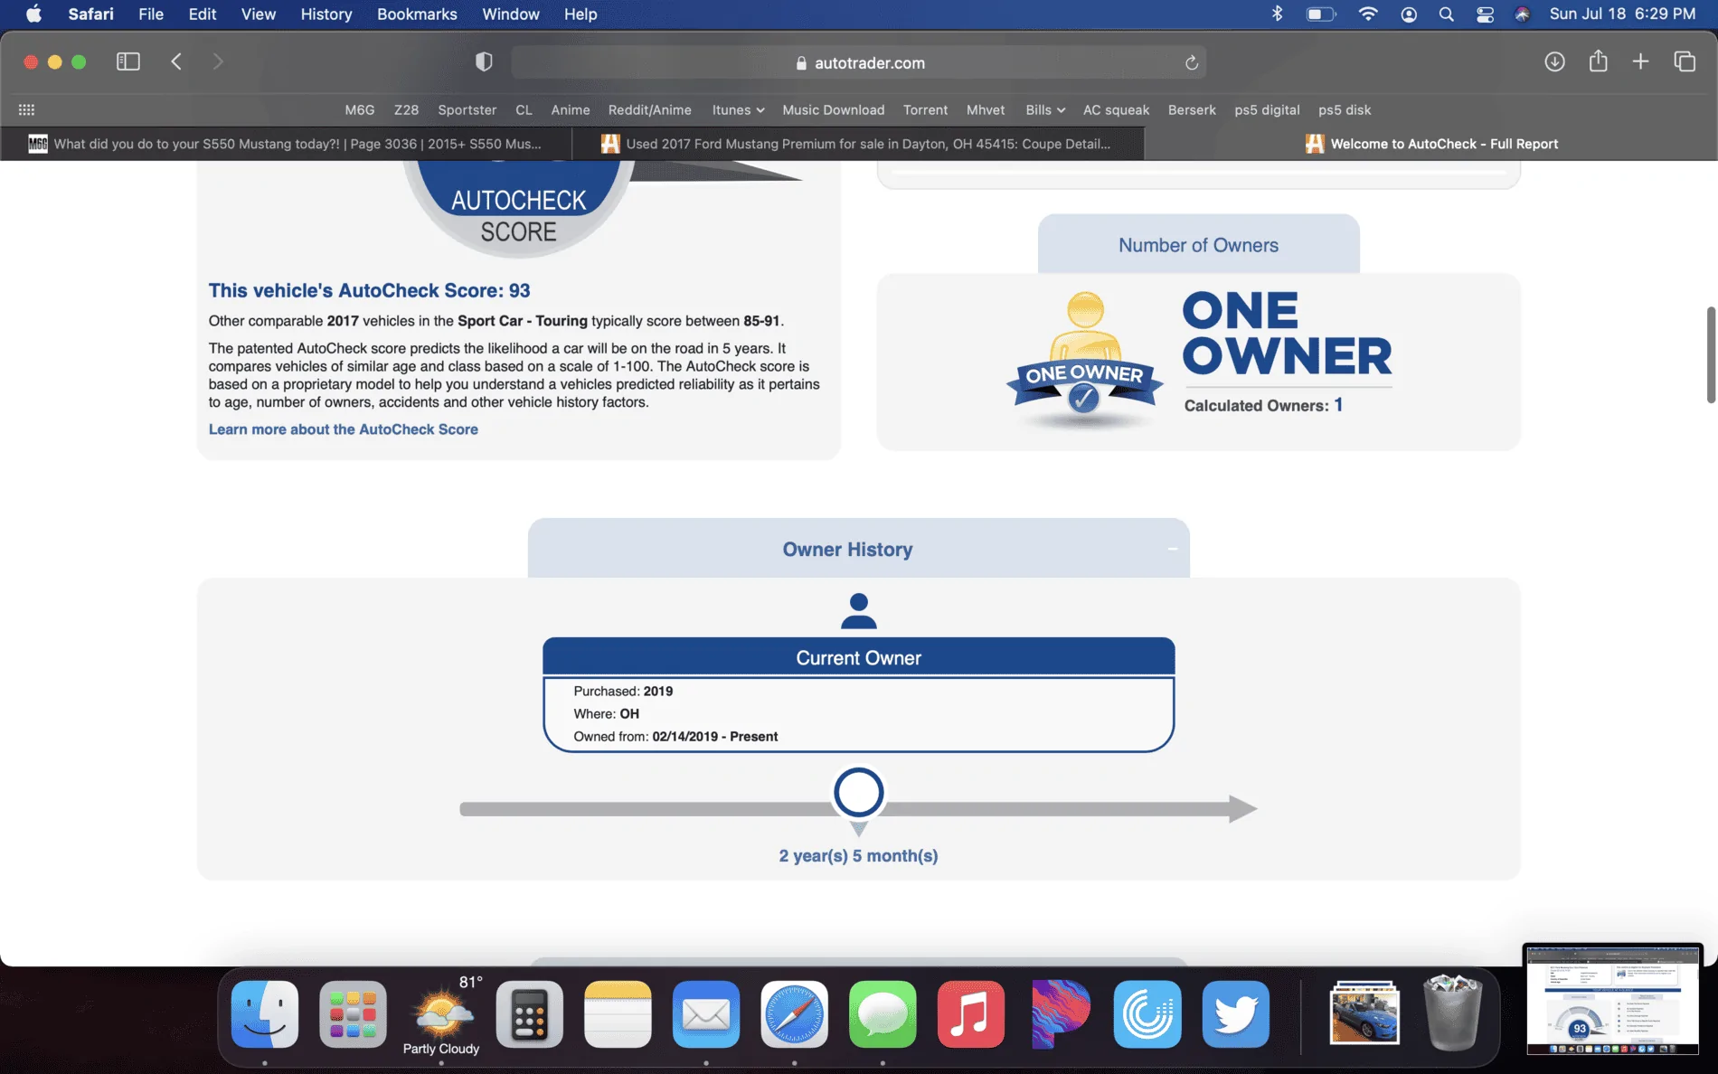The width and height of the screenshot is (1718, 1074).
Task: Open the Reddit/Anime bookmark
Action: point(649,109)
